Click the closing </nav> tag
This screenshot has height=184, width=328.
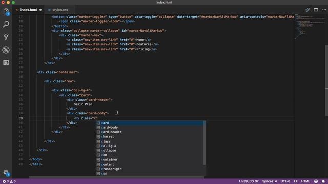point(50,63)
